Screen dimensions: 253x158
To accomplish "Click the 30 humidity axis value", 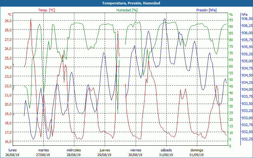I will coord(231,106).
